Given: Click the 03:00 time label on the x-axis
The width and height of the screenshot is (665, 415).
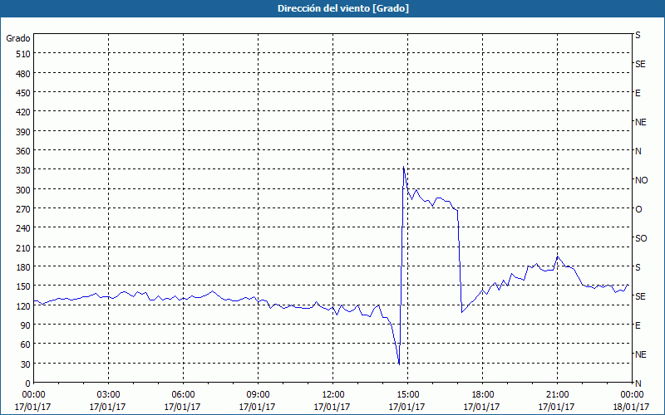Looking at the screenshot, I should point(108,395).
